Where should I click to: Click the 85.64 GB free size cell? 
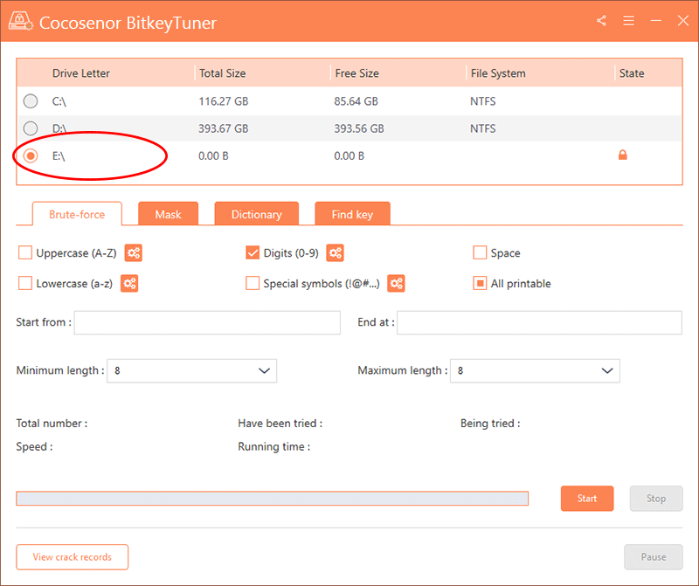pos(356,101)
